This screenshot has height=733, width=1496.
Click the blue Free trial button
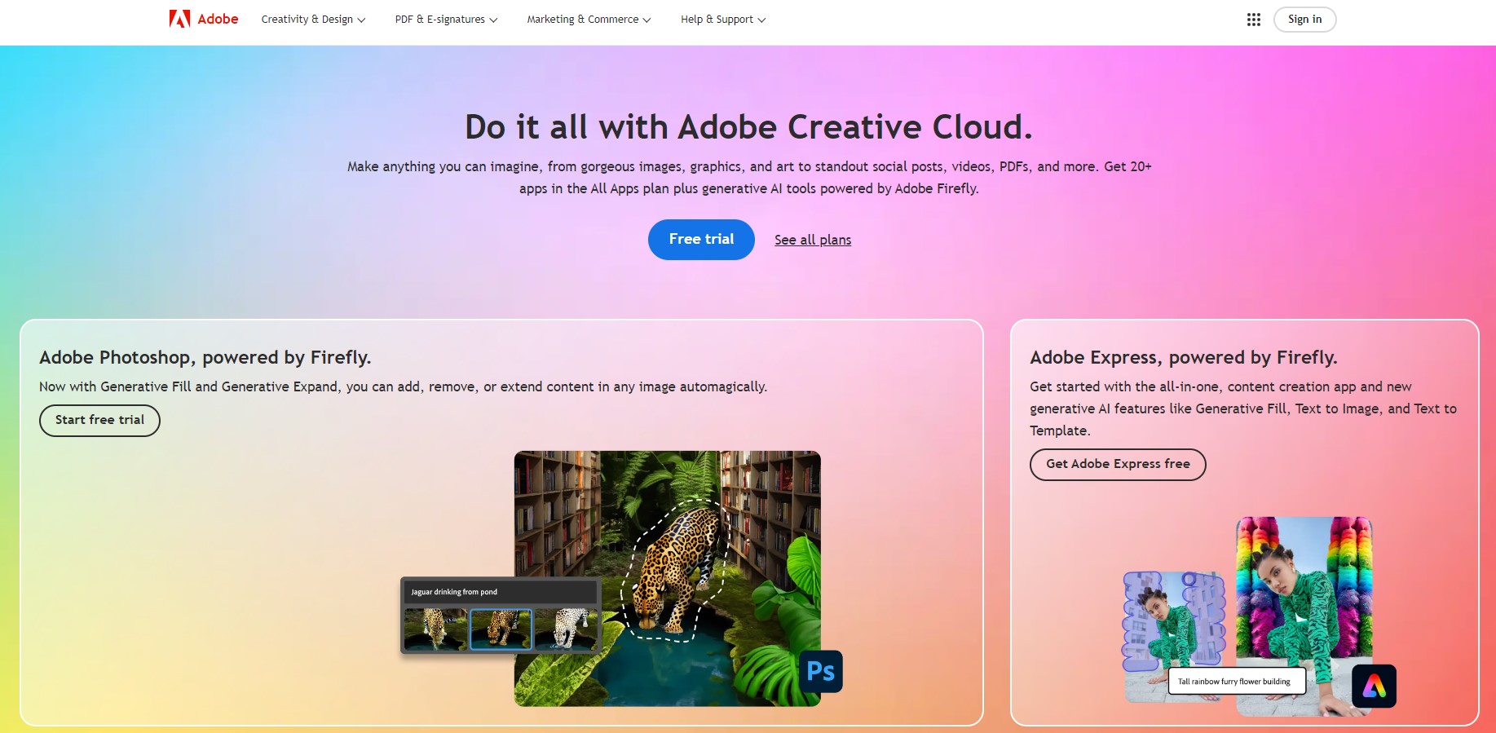[x=701, y=240]
